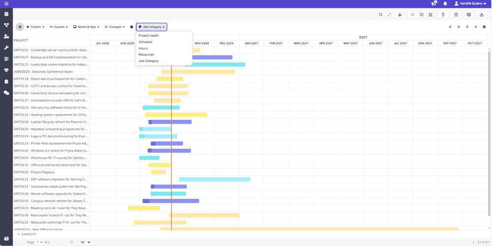
Task: Open the Hendrik Bulens user menu
Action: [x=470, y=3]
